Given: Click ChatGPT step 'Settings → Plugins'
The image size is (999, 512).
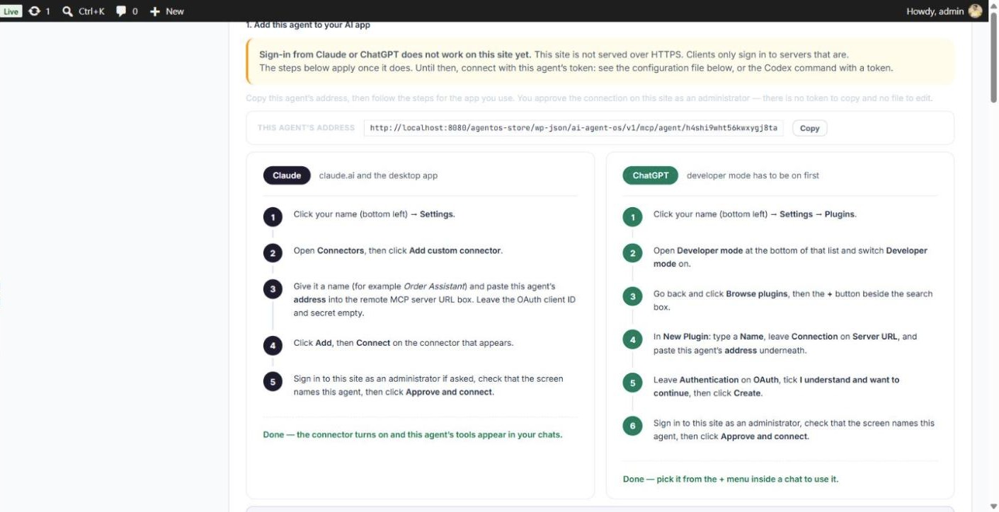Looking at the screenshot, I should 755,214.
